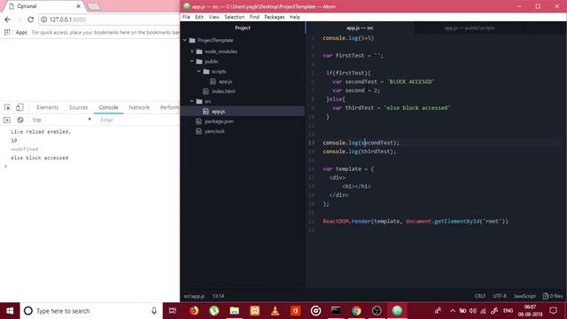Viewport: 567px width, 319px height.
Task: Switch to Atom from the taskbar
Action: click(x=397, y=311)
